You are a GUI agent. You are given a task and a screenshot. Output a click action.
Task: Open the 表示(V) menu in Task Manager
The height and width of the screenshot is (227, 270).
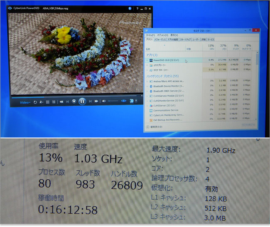[174, 35]
